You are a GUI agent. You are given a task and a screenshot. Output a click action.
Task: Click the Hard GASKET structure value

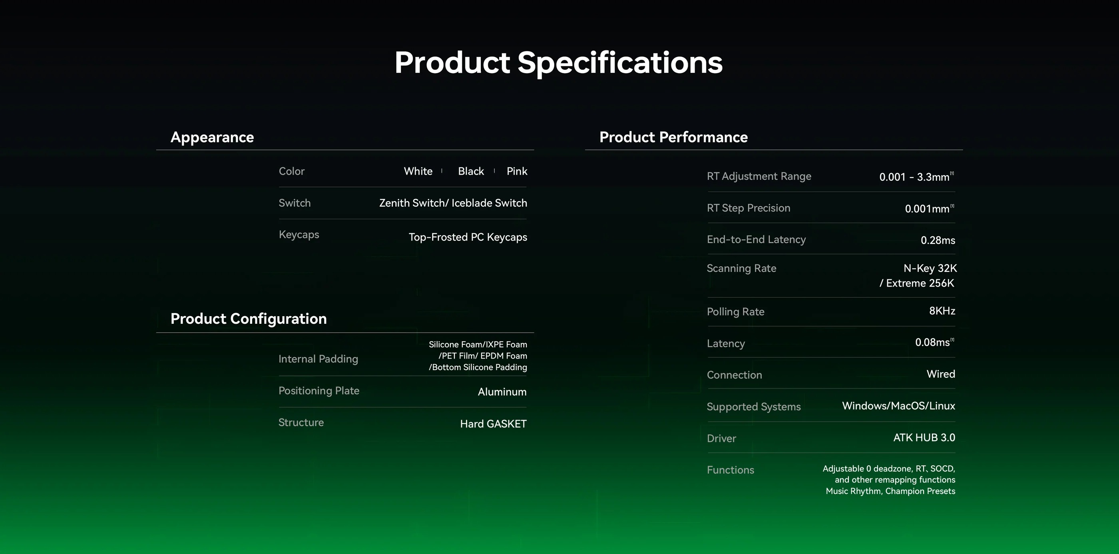tap(493, 424)
